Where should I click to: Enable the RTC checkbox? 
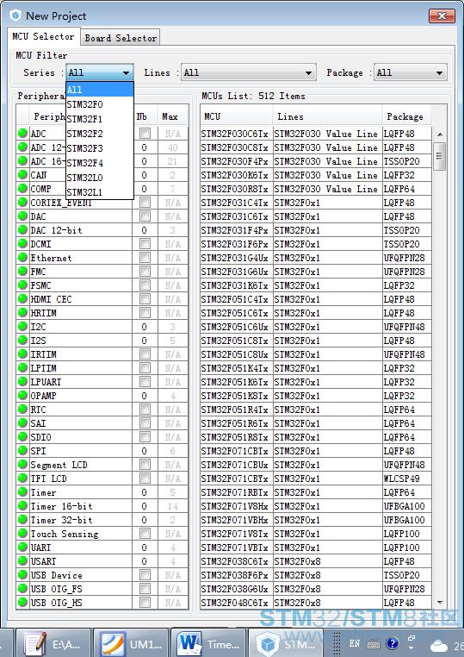(x=145, y=410)
